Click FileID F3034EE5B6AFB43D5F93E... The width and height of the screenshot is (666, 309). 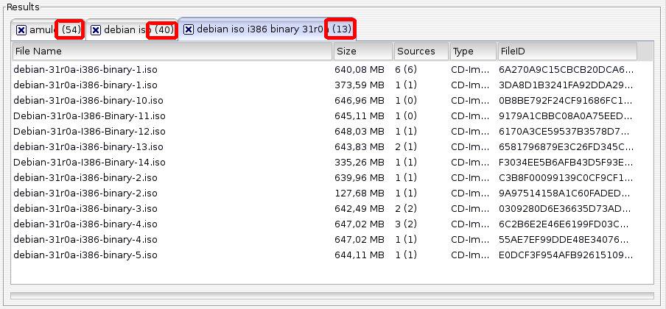point(567,162)
